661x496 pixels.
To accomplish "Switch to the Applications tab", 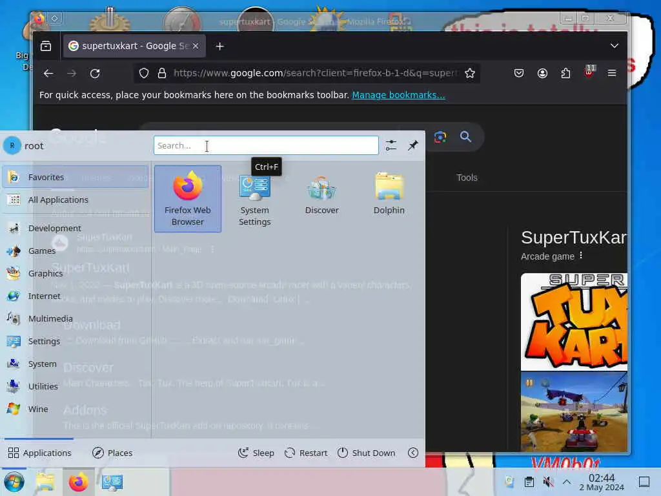I will point(39,453).
